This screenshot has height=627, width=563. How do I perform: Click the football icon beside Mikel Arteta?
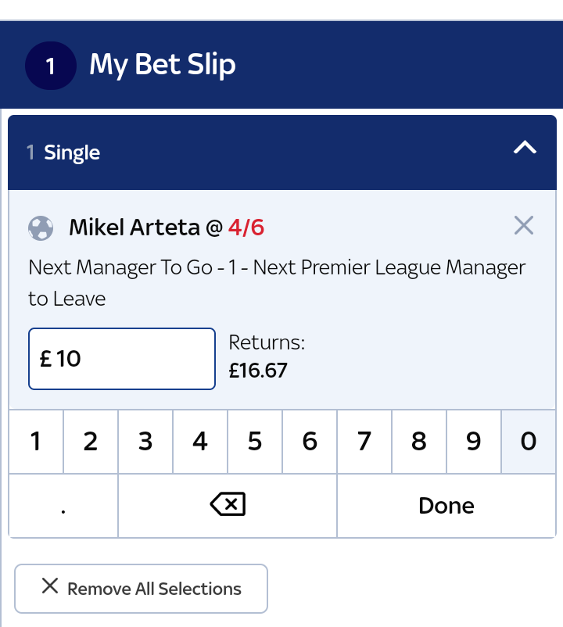(x=41, y=228)
